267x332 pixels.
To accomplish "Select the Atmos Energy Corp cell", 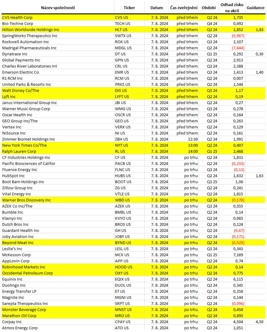I will pyautogui.click(x=58, y=328).
